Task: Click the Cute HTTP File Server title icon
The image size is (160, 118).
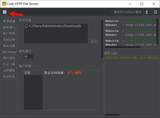Action: pyautogui.click(x=4, y=4)
